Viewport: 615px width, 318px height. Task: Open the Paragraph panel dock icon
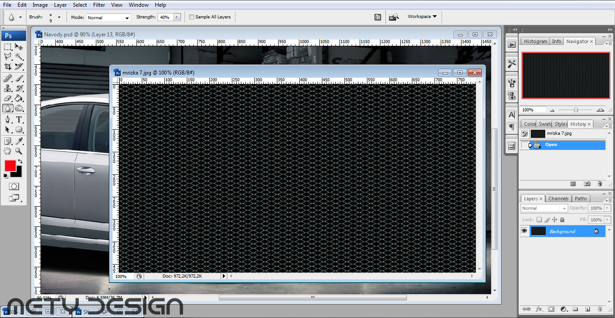[x=511, y=127]
